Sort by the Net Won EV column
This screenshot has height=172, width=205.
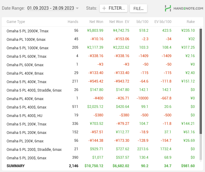coord(119,22)
